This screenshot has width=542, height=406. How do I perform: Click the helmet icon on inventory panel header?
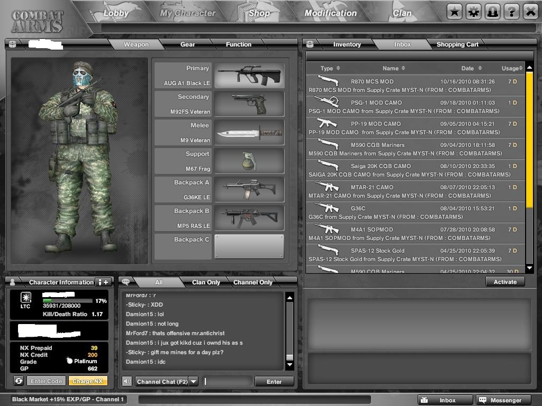(310, 44)
